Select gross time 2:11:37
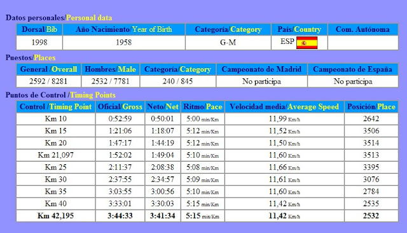 click(x=120, y=167)
